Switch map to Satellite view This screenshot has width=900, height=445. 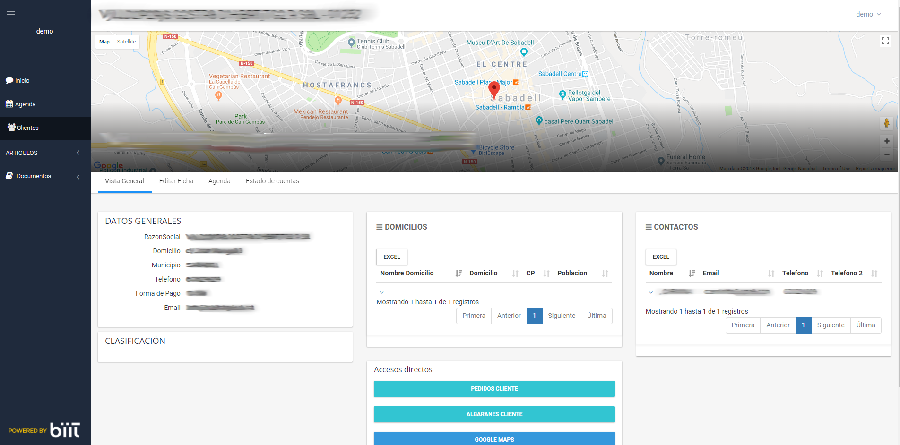[x=126, y=42]
